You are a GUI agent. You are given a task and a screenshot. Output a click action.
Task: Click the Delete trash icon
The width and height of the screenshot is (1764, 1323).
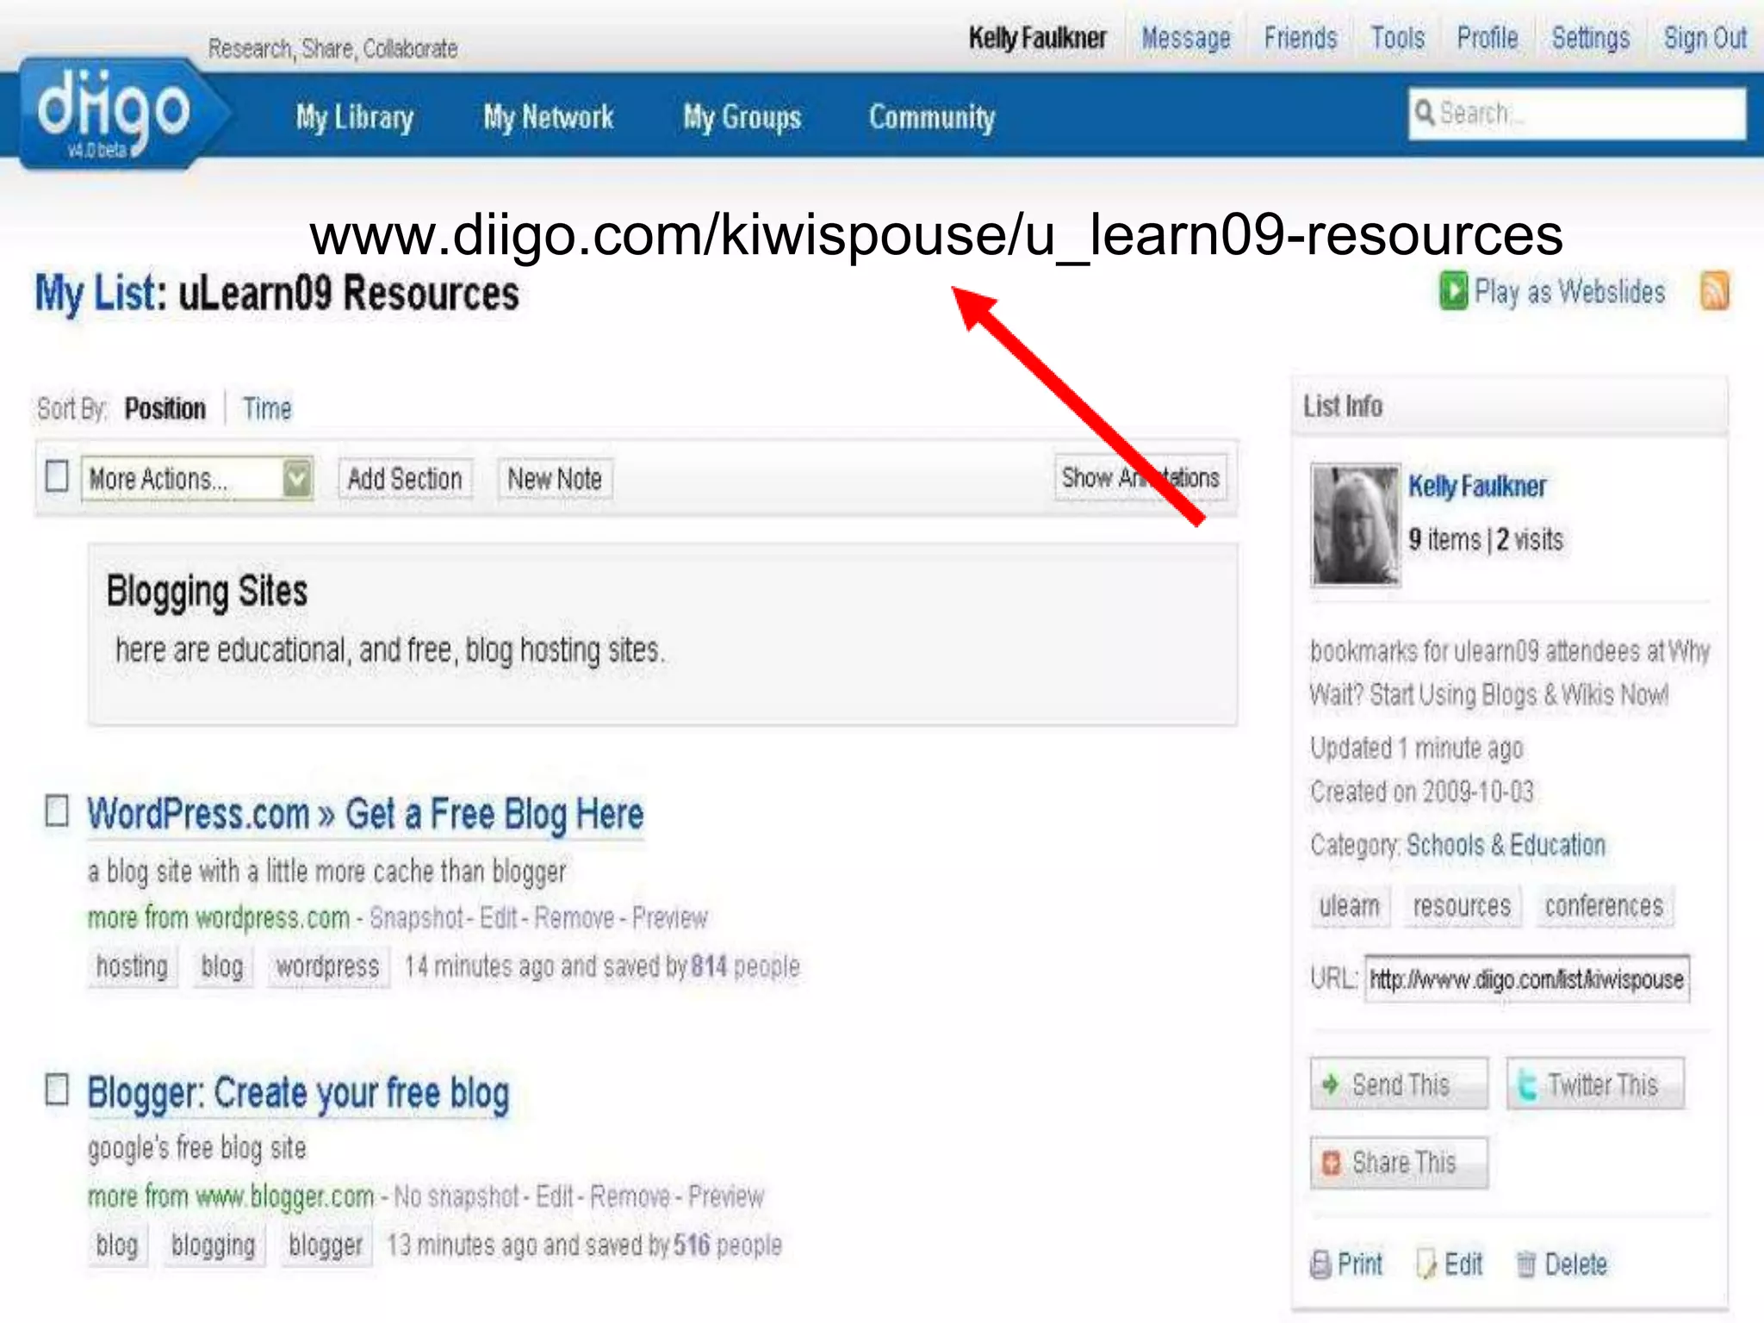pyautogui.click(x=1526, y=1264)
